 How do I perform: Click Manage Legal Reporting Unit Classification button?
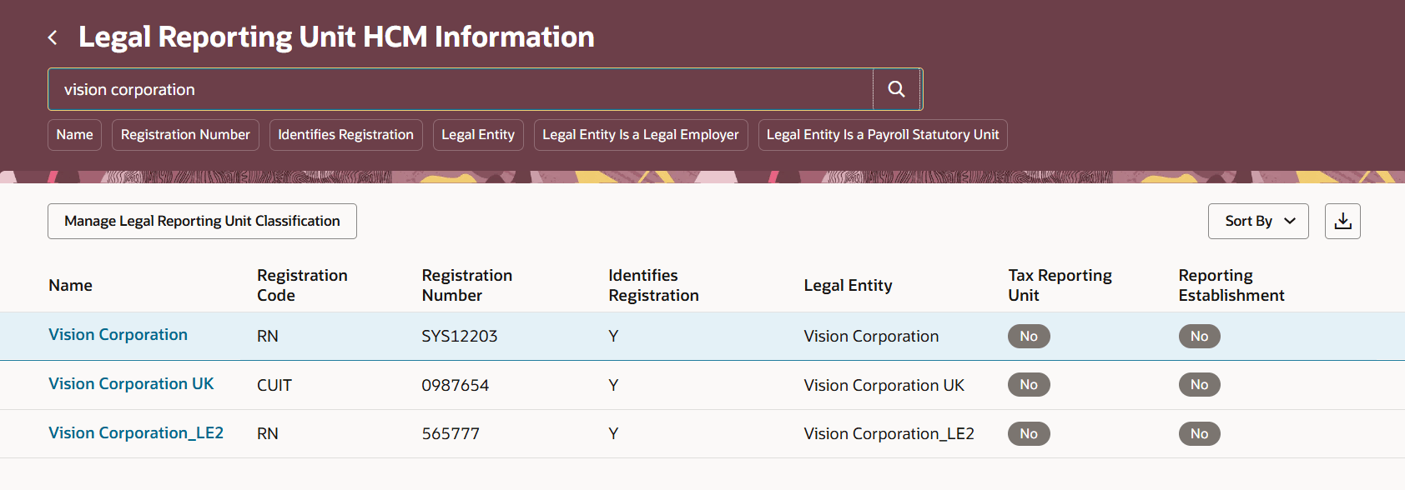[202, 222]
